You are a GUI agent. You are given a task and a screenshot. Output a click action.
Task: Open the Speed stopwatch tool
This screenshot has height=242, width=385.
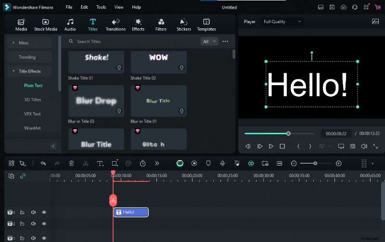tap(143, 164)
